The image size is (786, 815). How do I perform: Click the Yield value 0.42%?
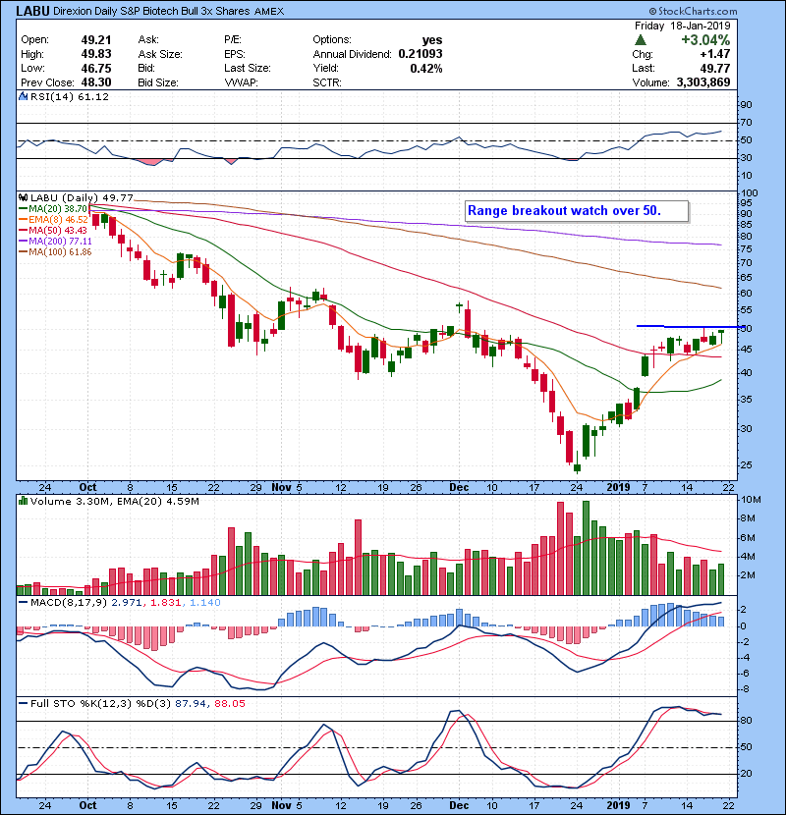pos(426,68)
